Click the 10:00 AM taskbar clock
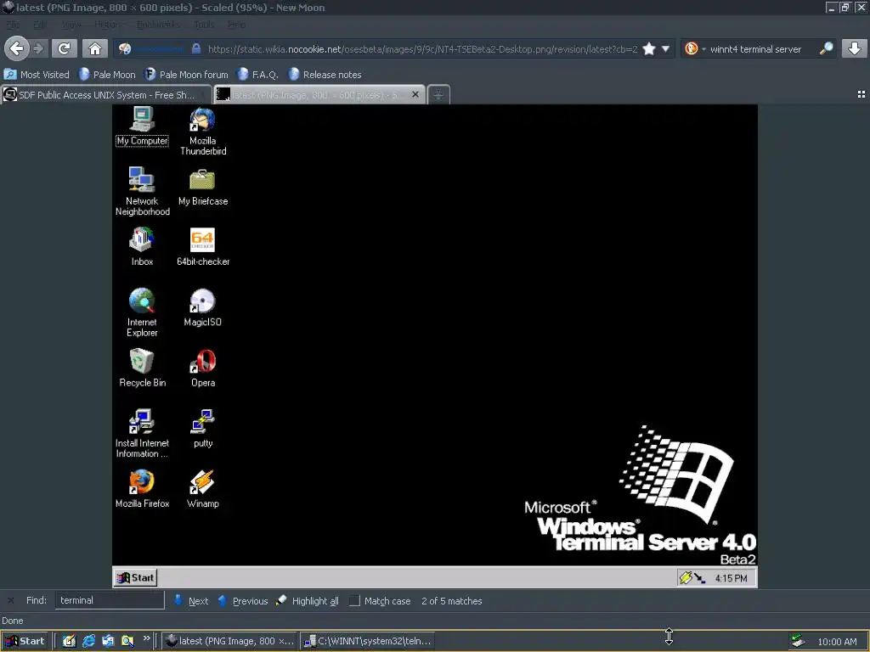This screenshot has height=652, width=870. 837,642
